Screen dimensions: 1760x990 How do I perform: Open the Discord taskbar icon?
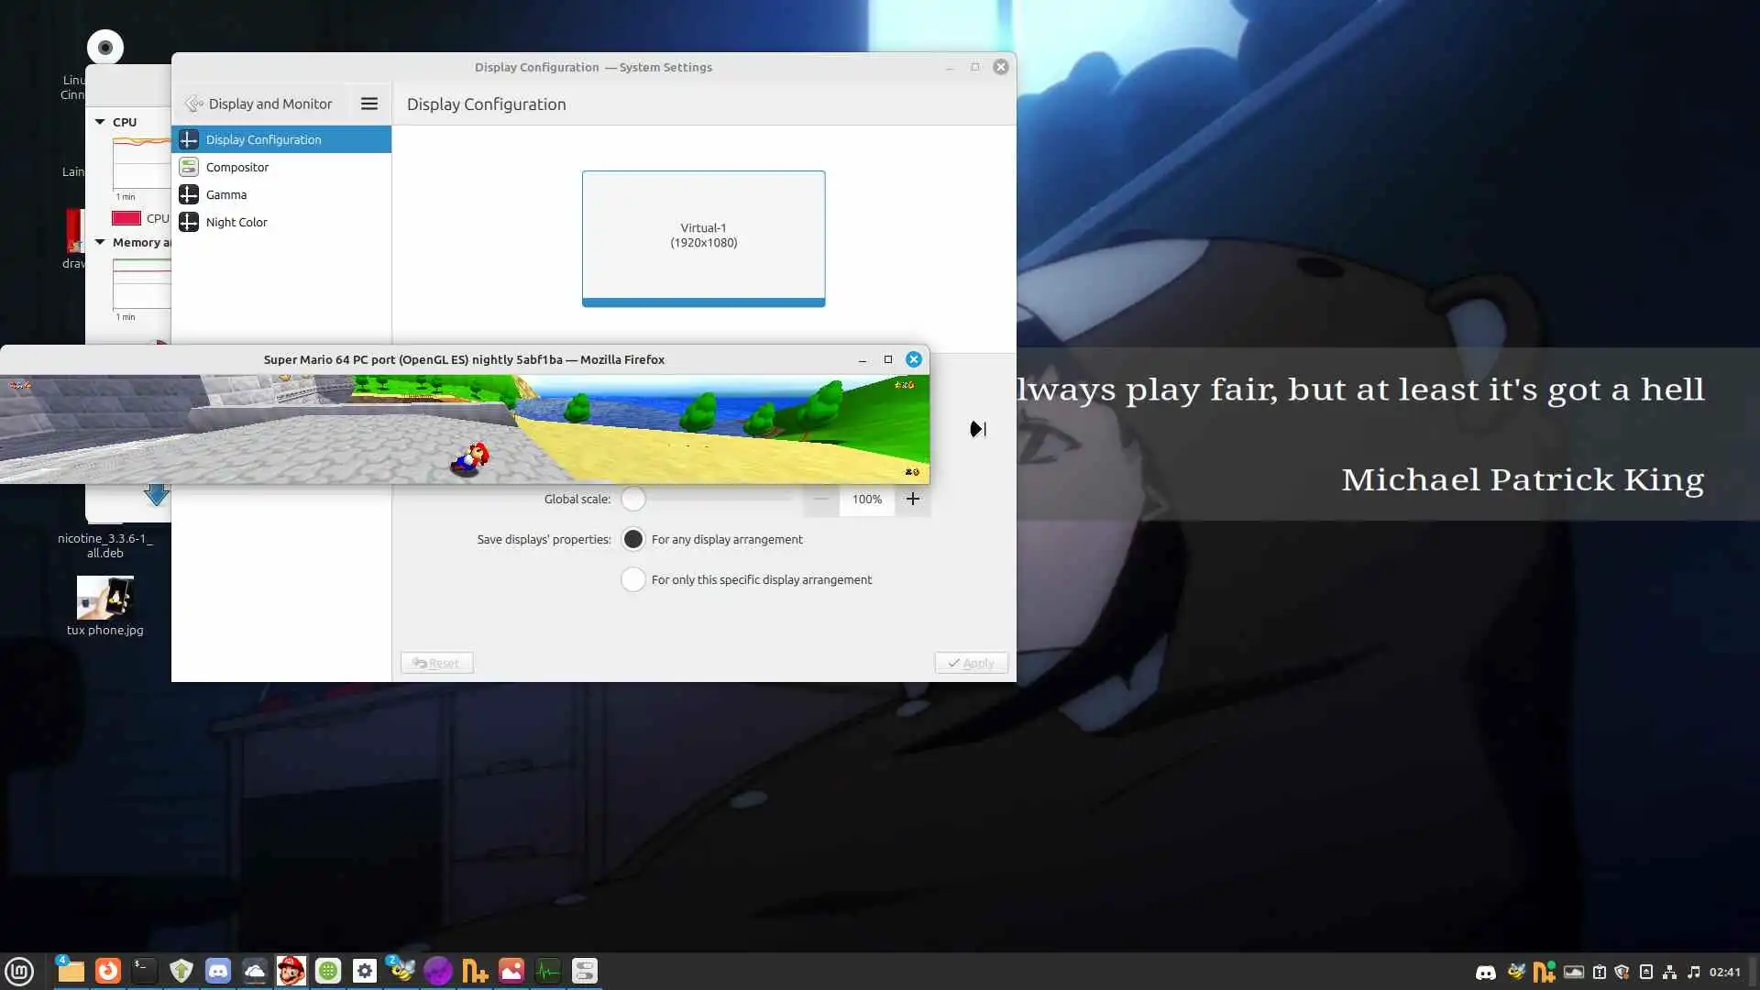218,971
